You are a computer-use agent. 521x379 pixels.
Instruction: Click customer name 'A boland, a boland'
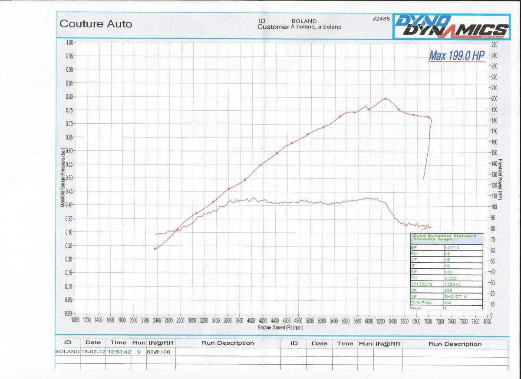point(316,26)
